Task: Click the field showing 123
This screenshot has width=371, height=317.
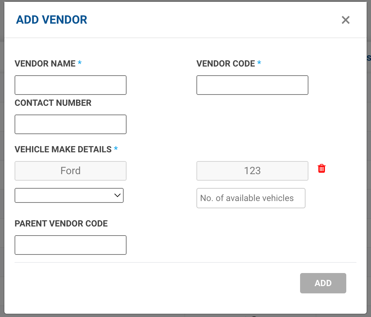Action: click(x=252, y=171)
